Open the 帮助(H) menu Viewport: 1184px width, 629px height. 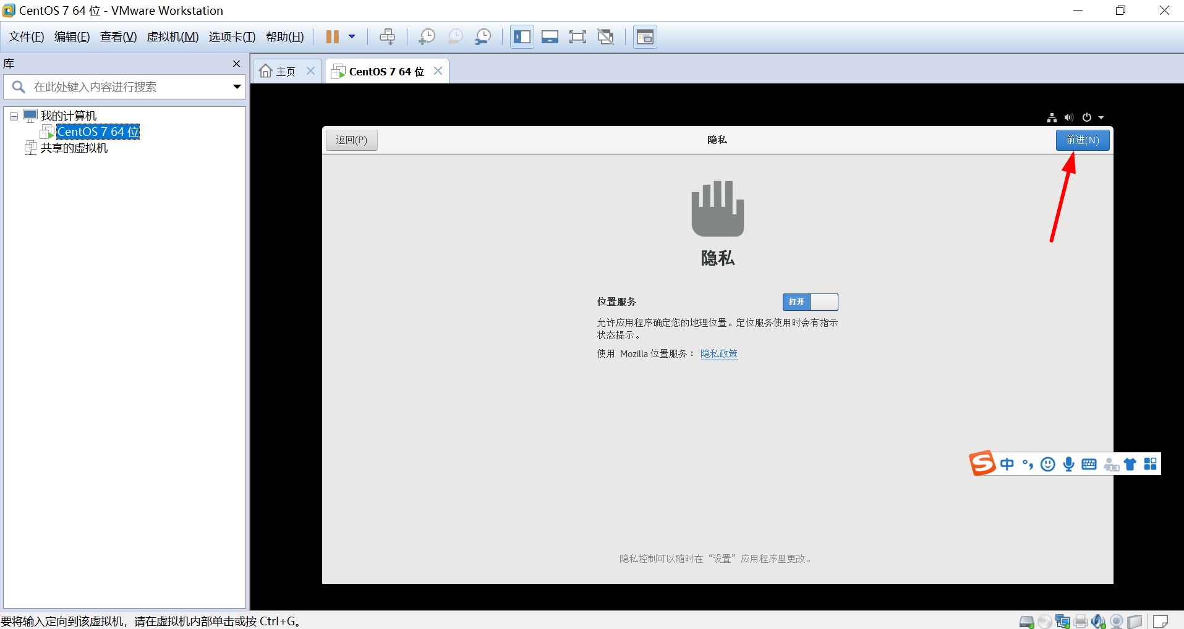tap(285, 37)
